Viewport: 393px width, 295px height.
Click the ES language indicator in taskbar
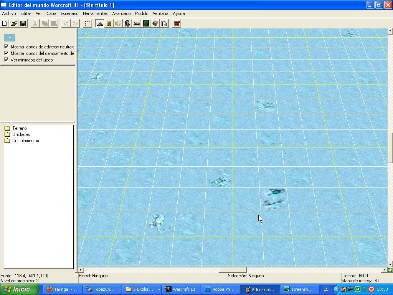click(x=326, y=290)
